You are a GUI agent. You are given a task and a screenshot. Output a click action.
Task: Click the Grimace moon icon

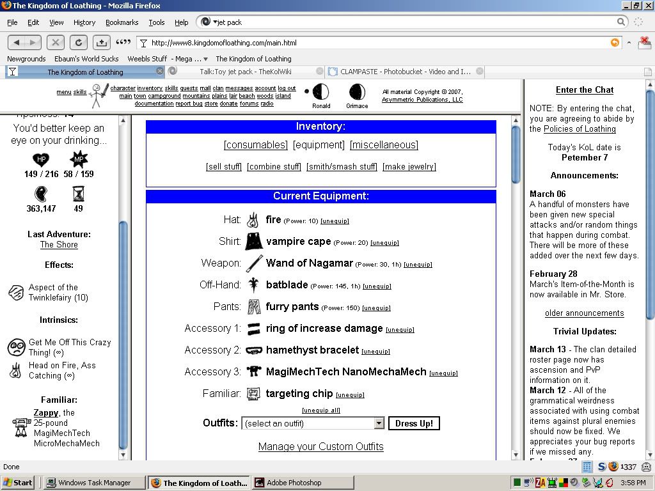coord(357,92)
